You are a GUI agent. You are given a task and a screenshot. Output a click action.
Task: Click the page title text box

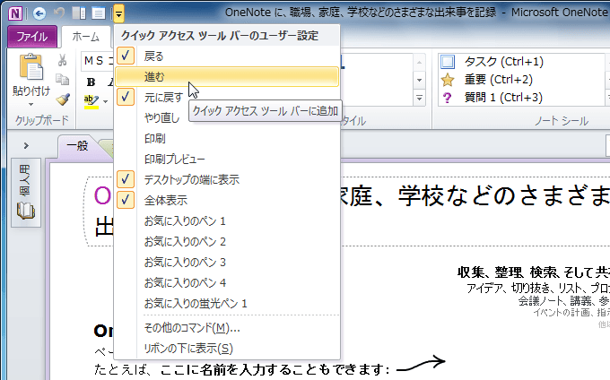point(347,212)
